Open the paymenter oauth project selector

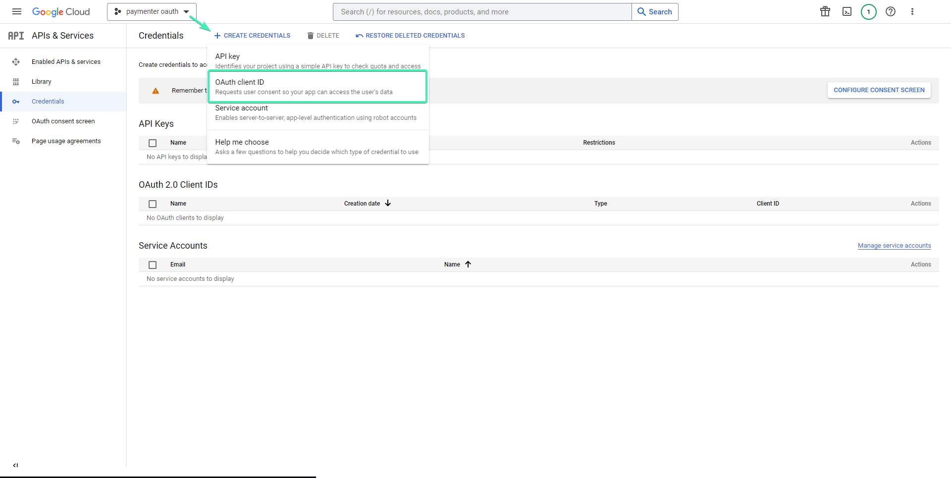[152, 11]
